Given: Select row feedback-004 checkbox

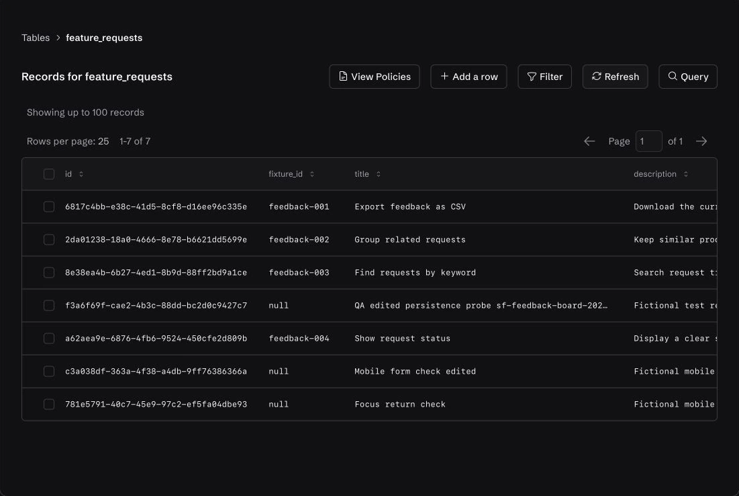Looking at the screenshot, I should pos(49,338).
